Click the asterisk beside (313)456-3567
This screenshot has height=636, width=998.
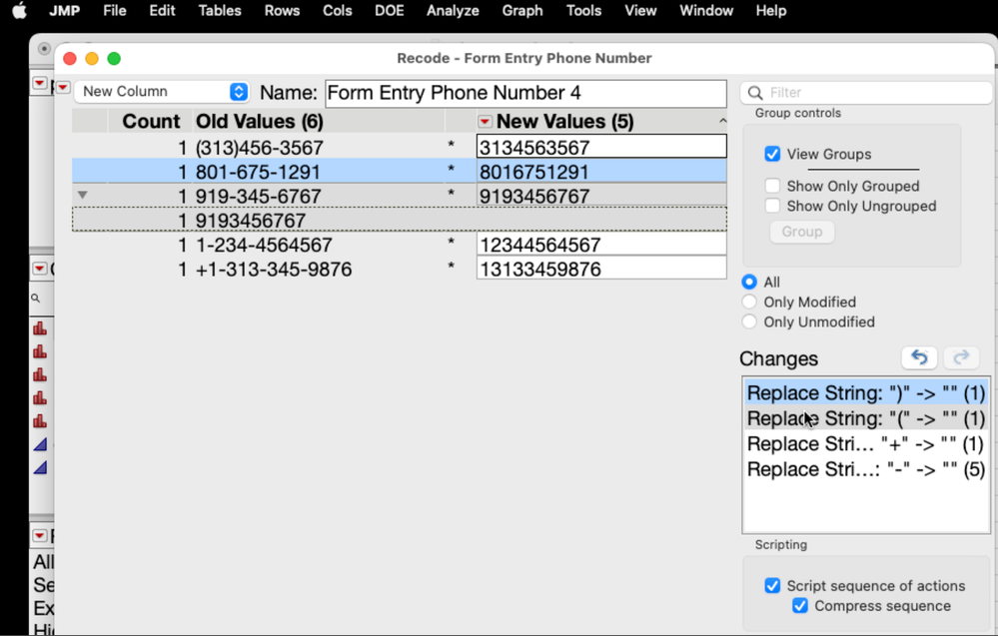click(x=451, y=145)
